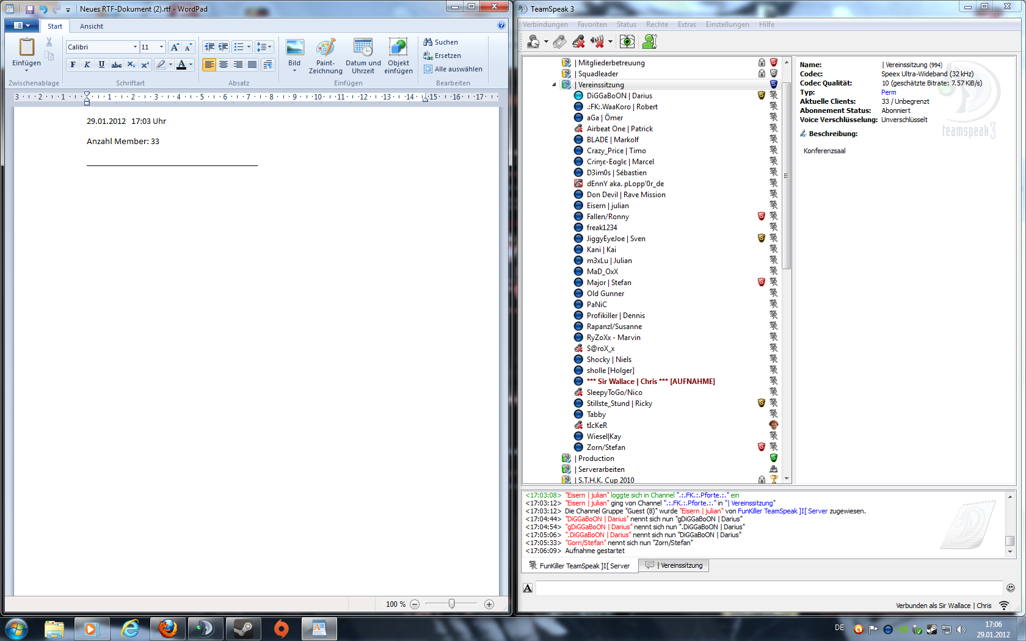
Task: Increase paragraph indent in WordPad
Action: [224, 47]
